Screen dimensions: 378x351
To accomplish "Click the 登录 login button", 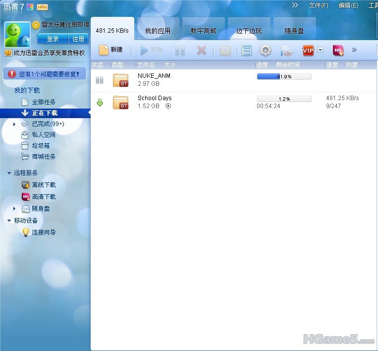I will [53, 39].
